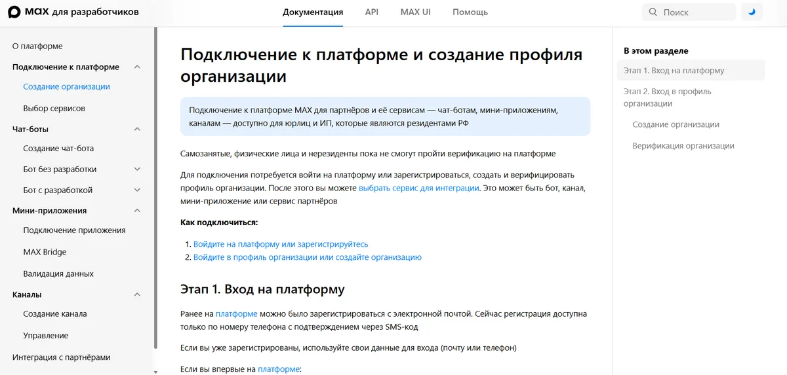Click the blue info callout box
The height and width of the screenshot is (375, 787).
click(385, 116)
